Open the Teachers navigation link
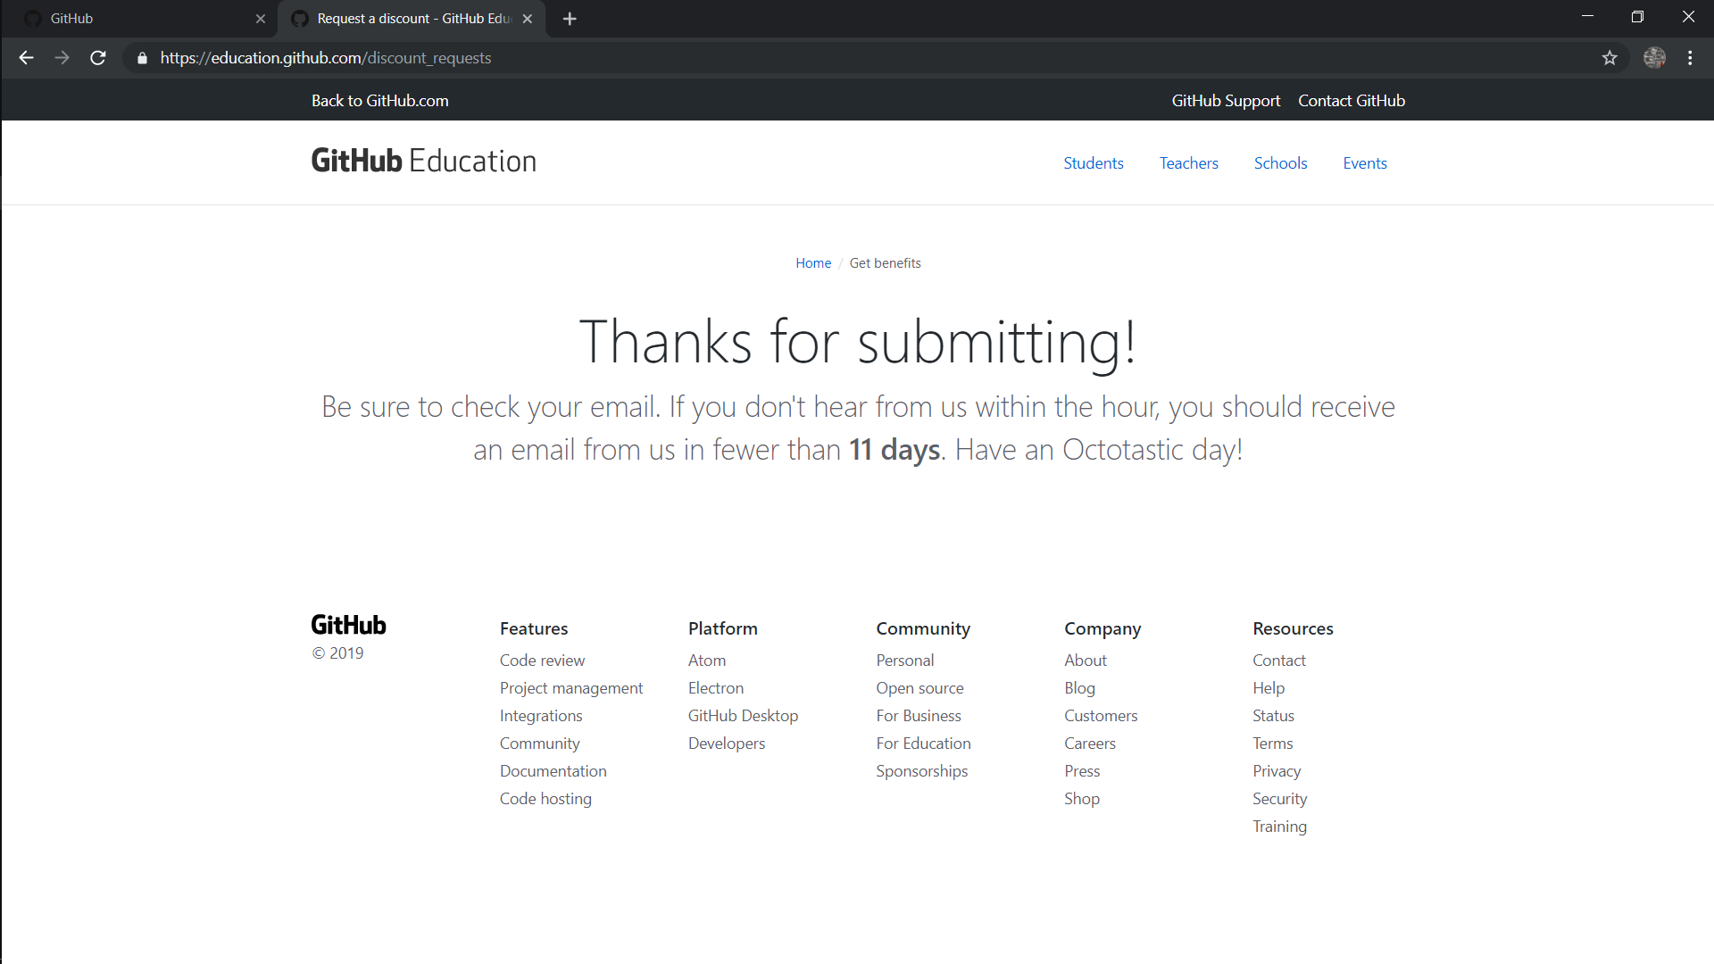The width and height of the screenshot is (1714, 964). coord(1188,163)
